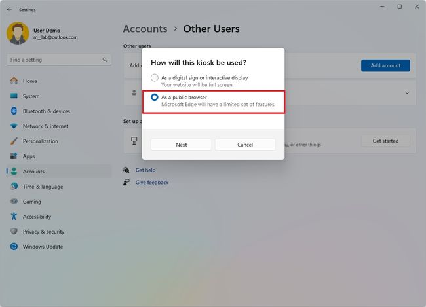Open the Get help link

[145, 170]
